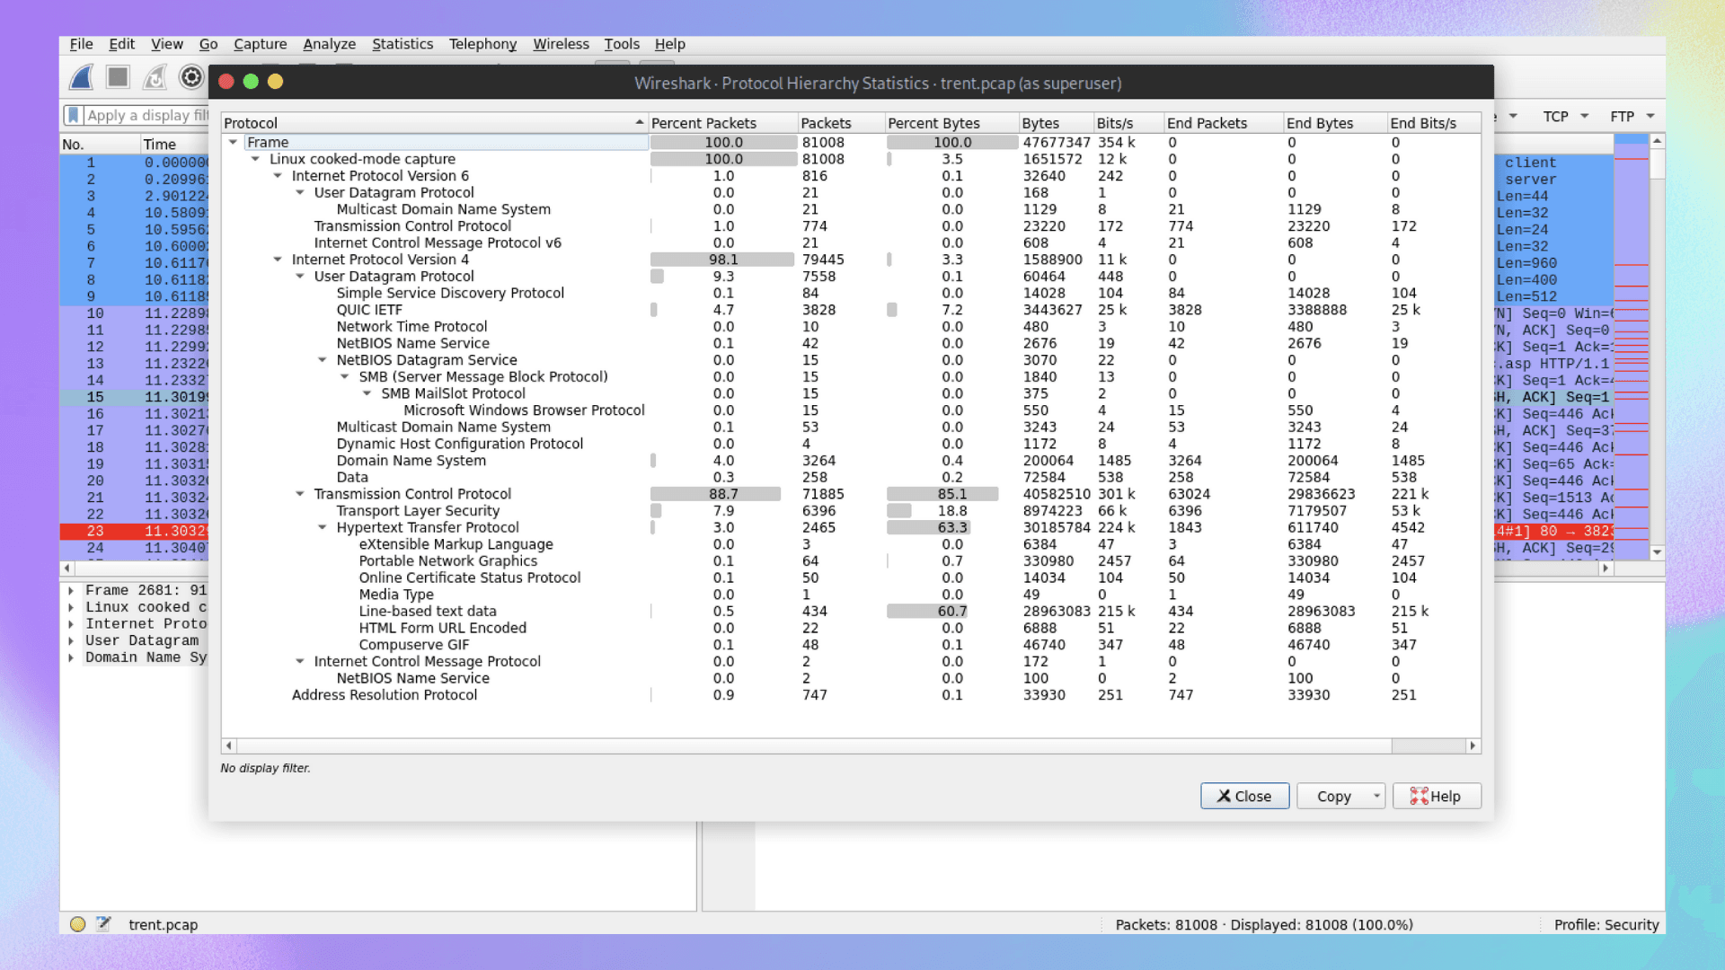Select Simple Service Discovery Protocol row
Image resolution: width=1725 pixels, height=970 pixels.
coord(851,293)
